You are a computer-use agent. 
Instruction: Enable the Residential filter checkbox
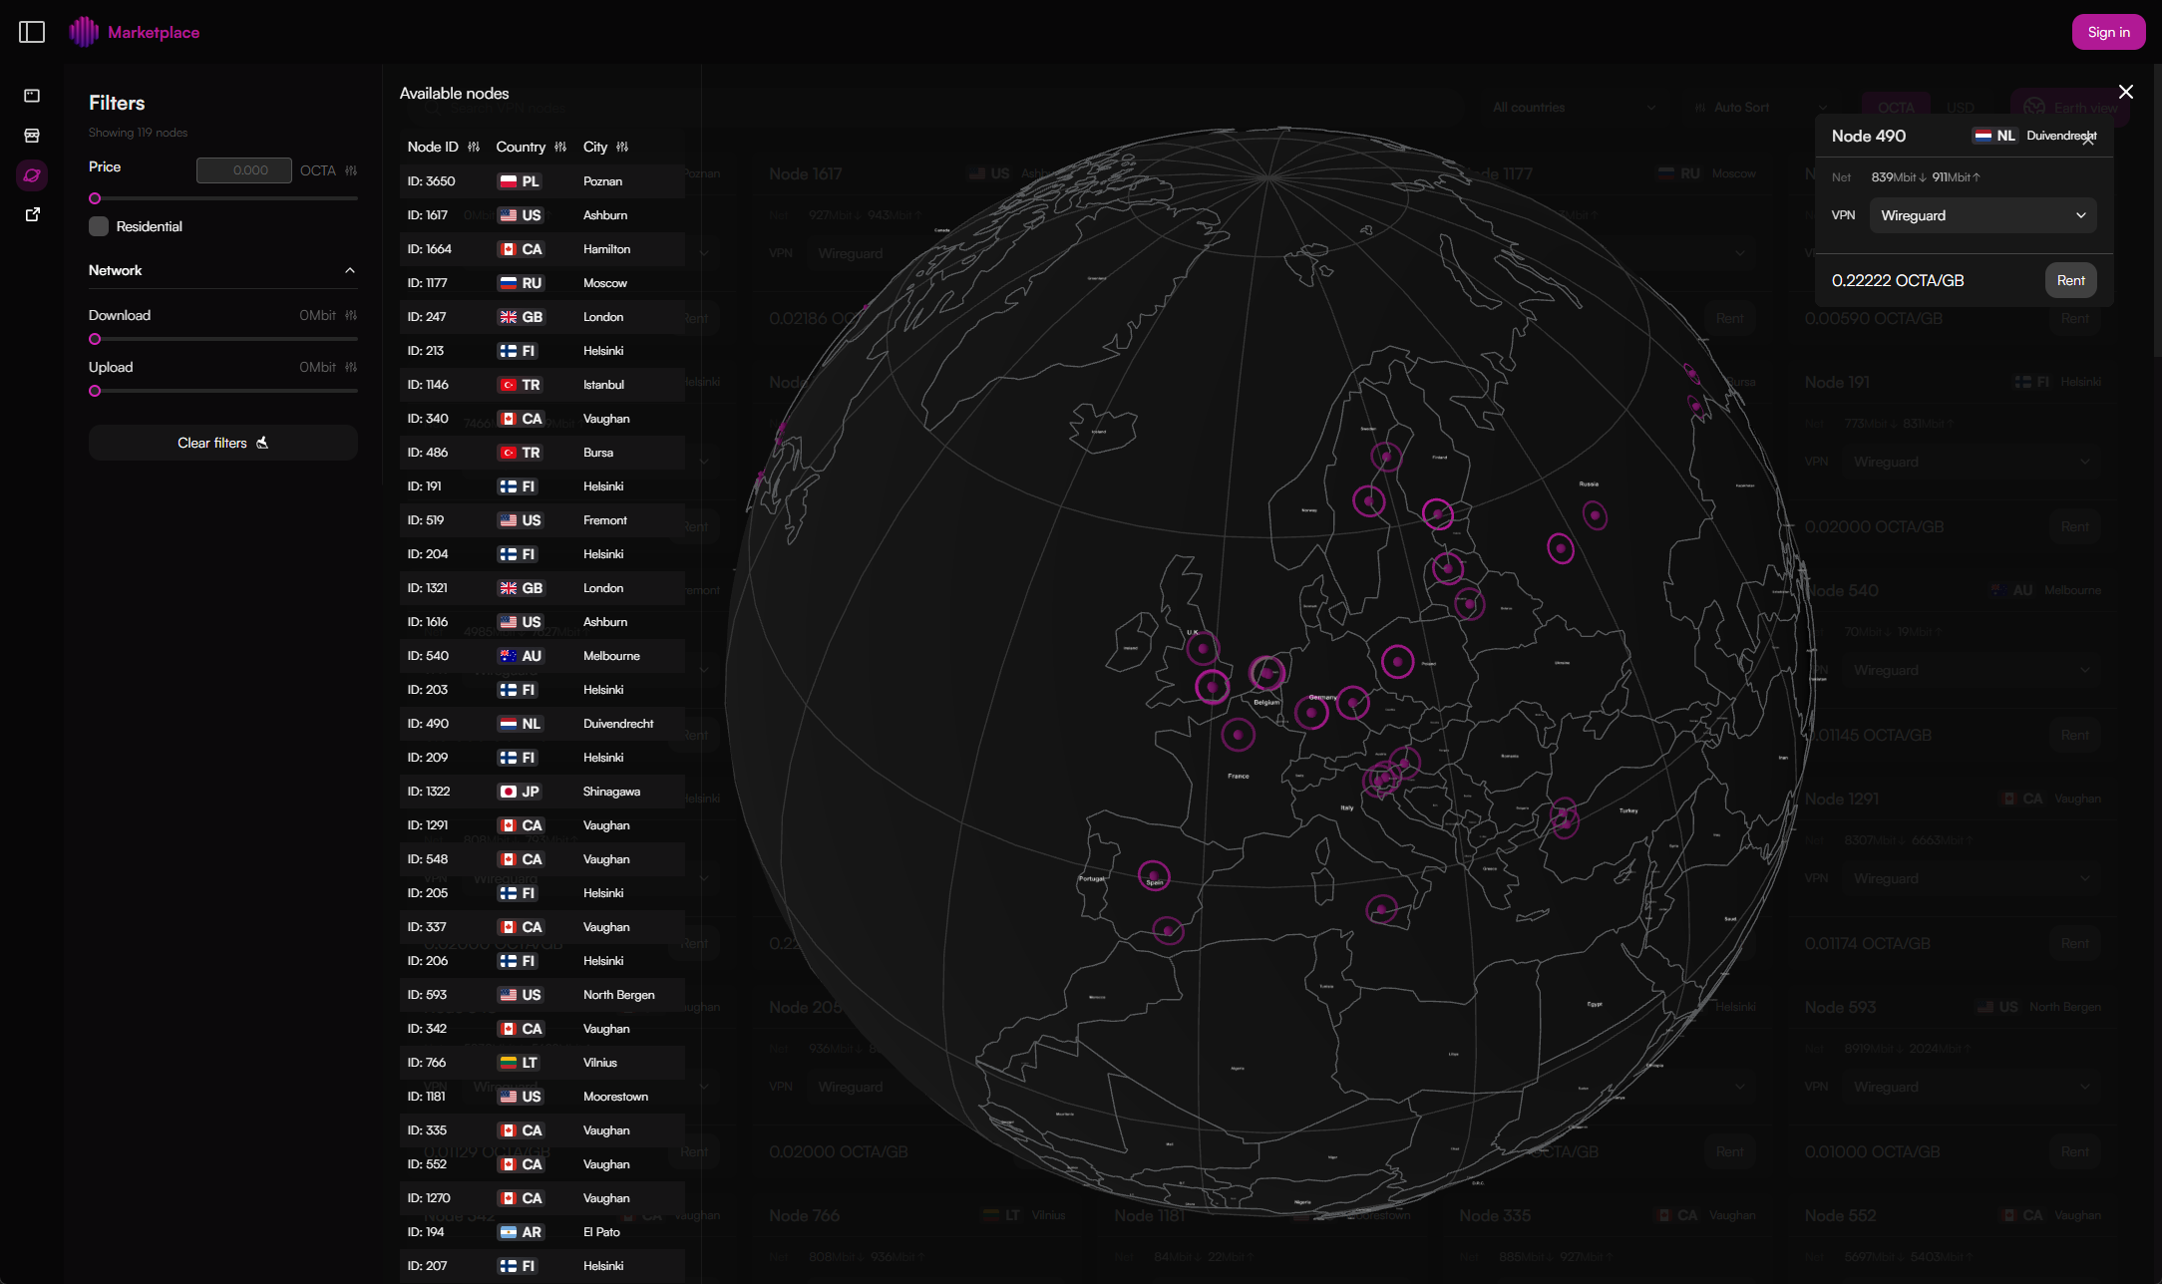[x=98, y=226]
